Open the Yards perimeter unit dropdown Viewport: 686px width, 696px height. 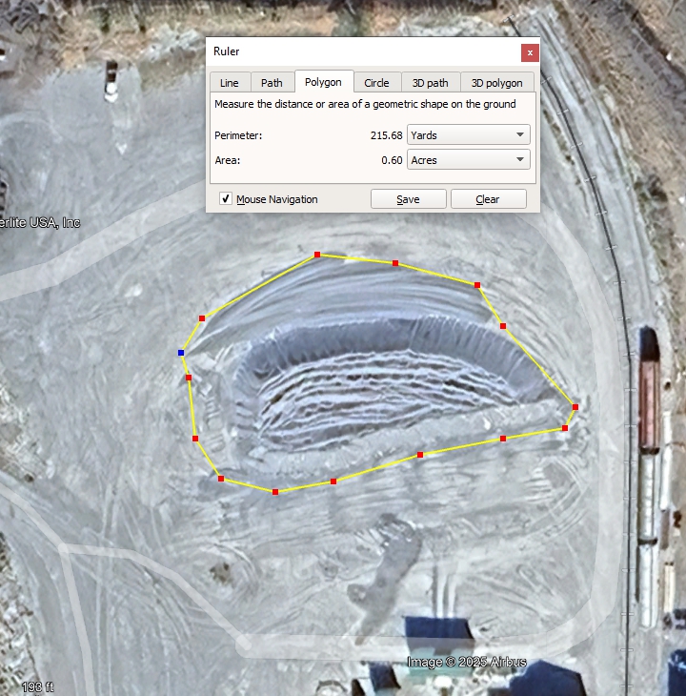pyautogui.click(x=468, y=135)
